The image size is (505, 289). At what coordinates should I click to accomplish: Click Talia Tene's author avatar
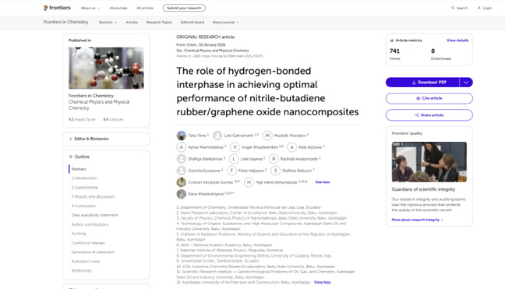coord(181,135)
